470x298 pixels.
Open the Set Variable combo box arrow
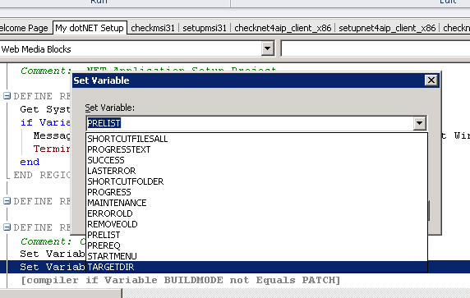(419, 123)
